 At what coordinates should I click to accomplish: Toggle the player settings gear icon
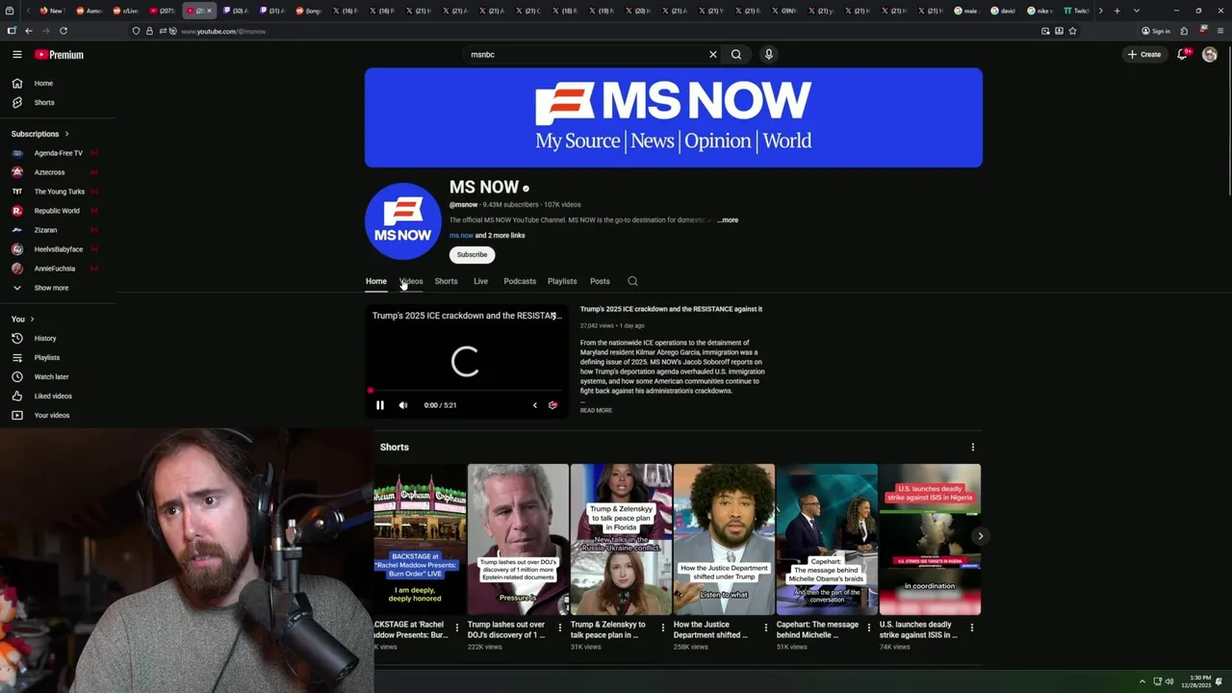[552, 405]
